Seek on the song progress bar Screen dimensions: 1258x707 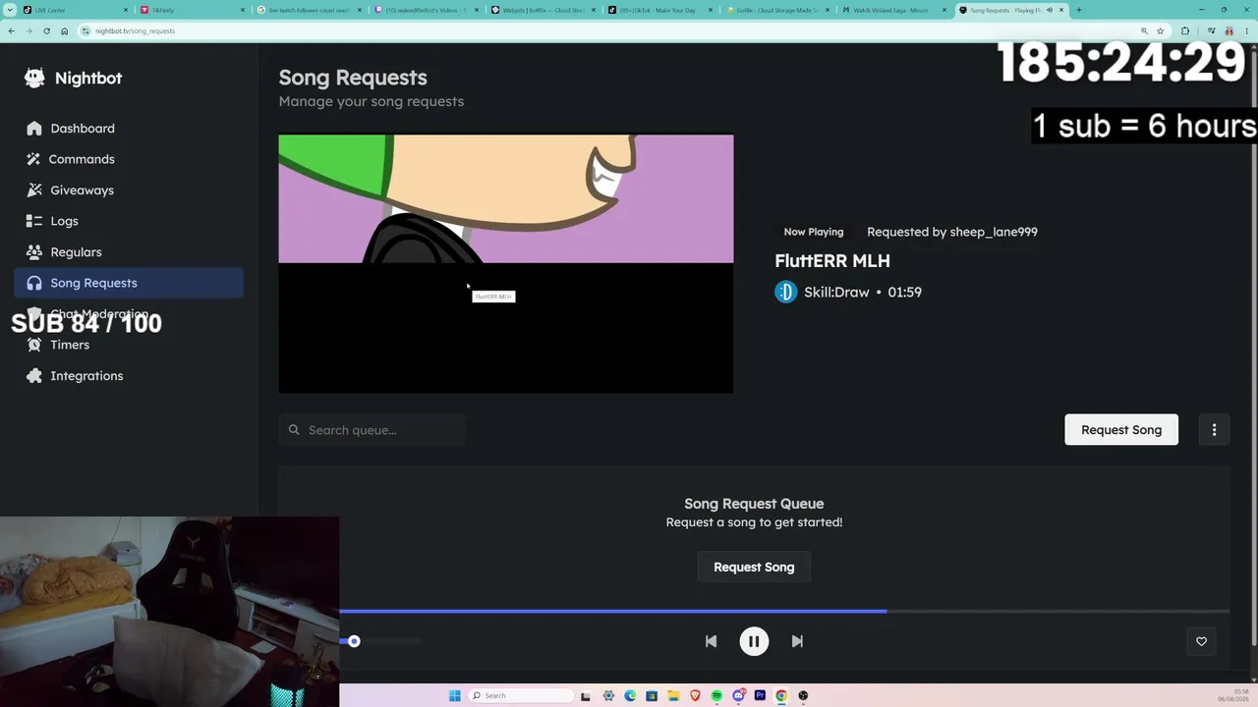[x=784, y=611]
